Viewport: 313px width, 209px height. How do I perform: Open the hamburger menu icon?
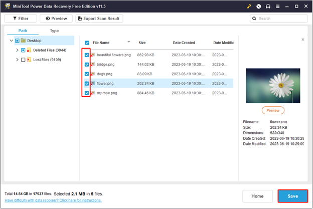coord(277,7)
